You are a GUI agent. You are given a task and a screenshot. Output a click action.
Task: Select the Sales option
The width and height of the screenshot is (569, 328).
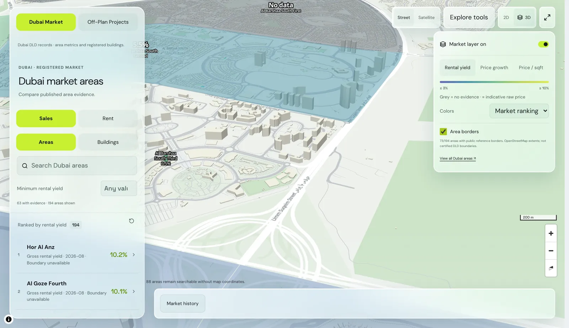point(46,118)
